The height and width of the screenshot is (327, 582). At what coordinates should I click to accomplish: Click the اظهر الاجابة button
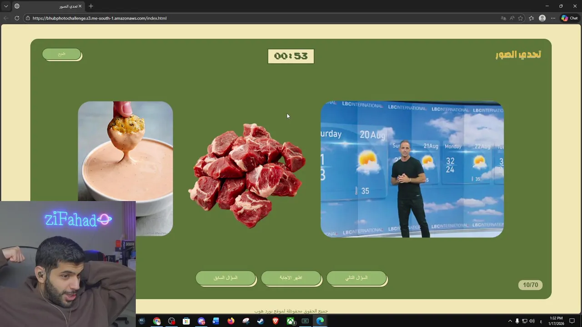point(291,278)
